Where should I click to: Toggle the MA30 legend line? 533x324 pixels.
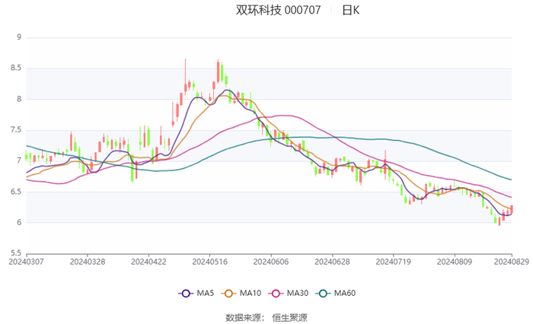tap(289, 293)
